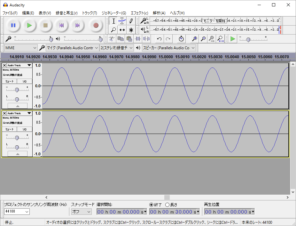Start playback with the Play button

pyautogui.click(x=29, y=25)
